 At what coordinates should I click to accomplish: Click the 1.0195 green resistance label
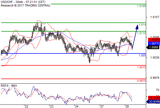coord(142,6)
